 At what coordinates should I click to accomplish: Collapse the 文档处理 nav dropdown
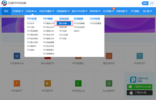[x=31, y=11]
